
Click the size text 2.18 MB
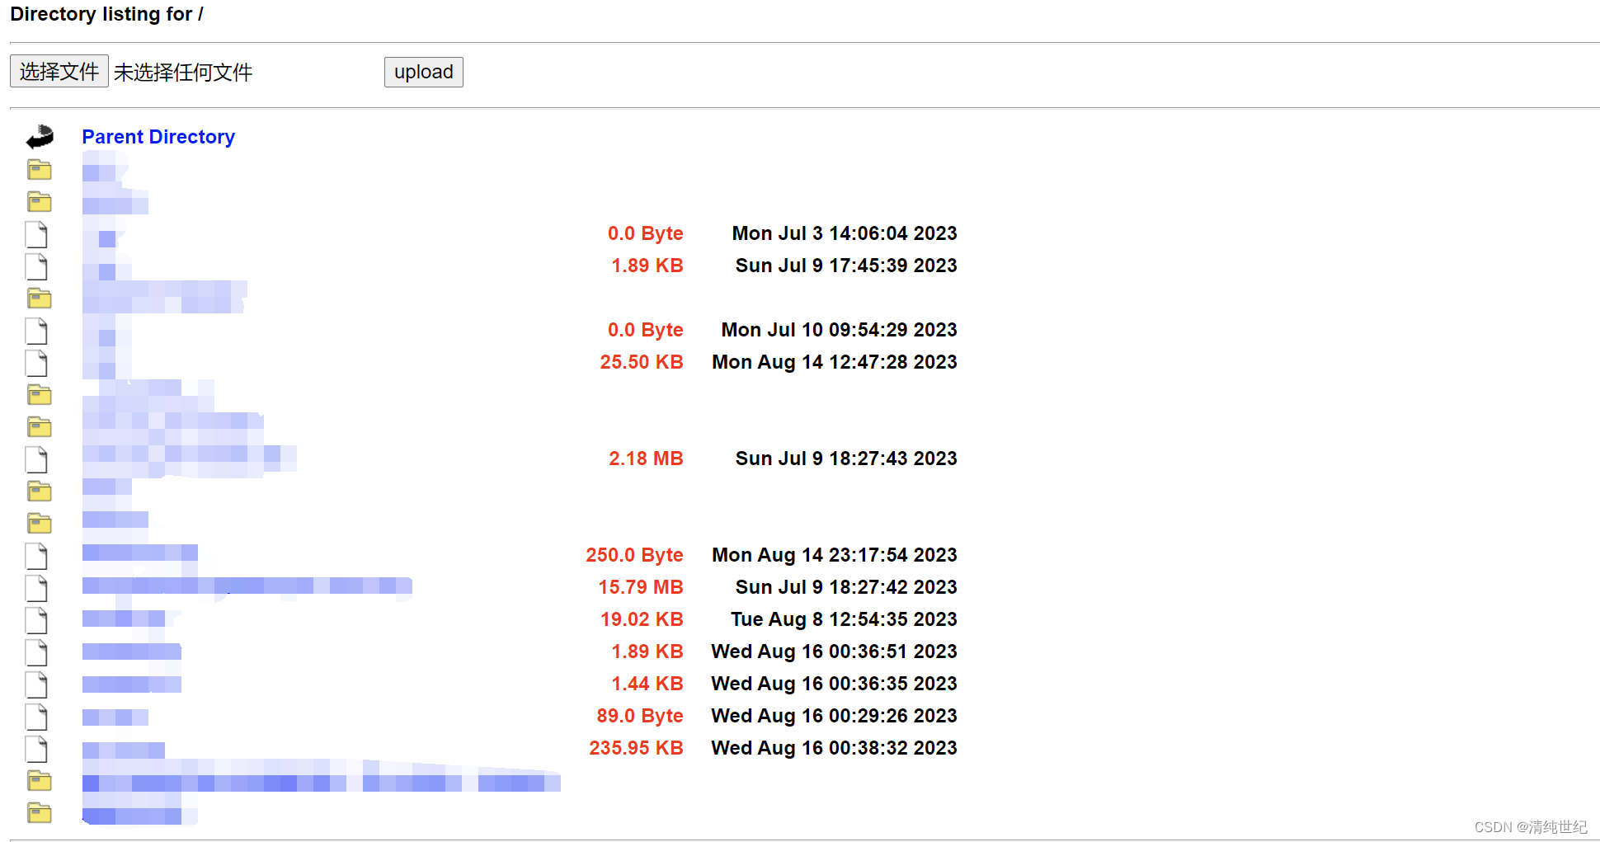coord(646,459)
